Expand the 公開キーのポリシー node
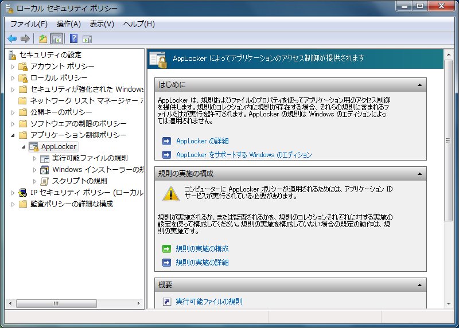This screenshot has width=459, height=328. (x=13, y=112)
